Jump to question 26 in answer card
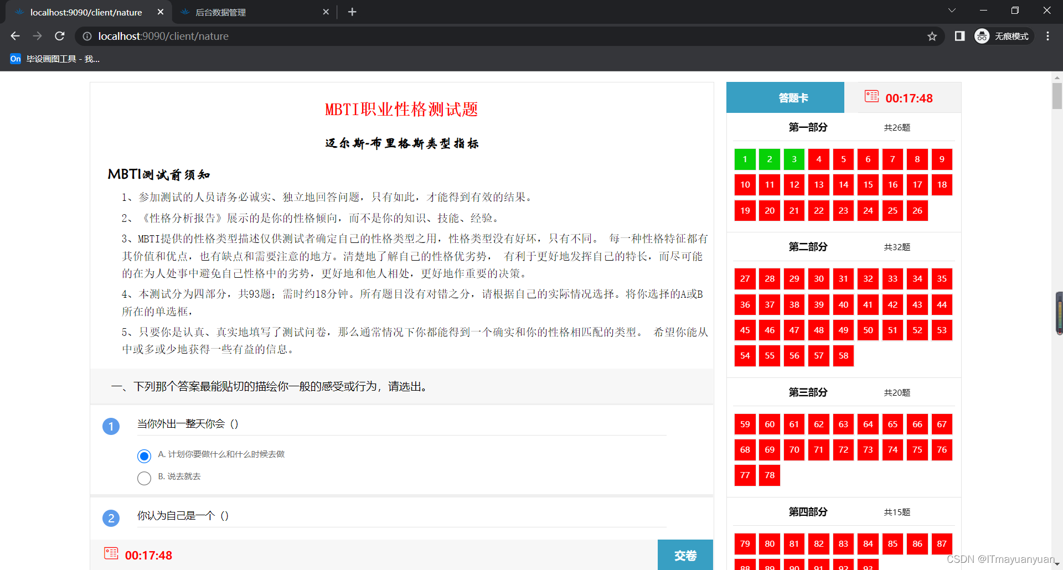This screenshot has width=1063, height=570. pyautogui.click(x=917, y=211)
